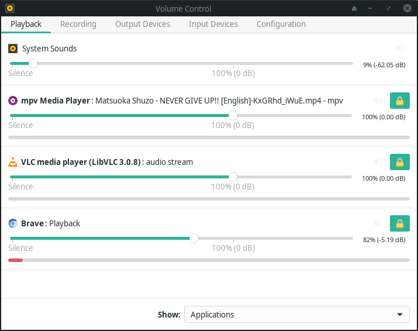418x331 pixels.
Task: Click the title bar eject (keep above) icon
Action: point(354,9)
